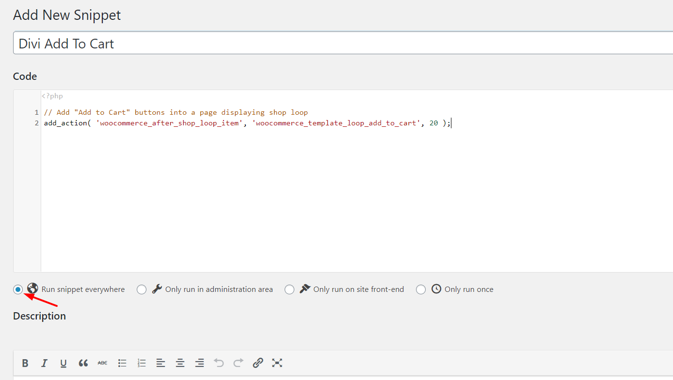Align description text center

[180, 363]
